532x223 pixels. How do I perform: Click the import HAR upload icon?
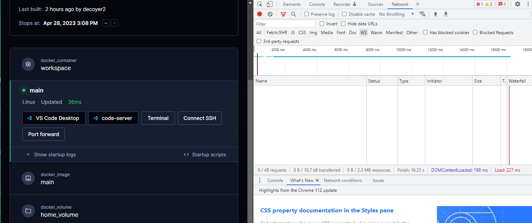coord(436,14)
